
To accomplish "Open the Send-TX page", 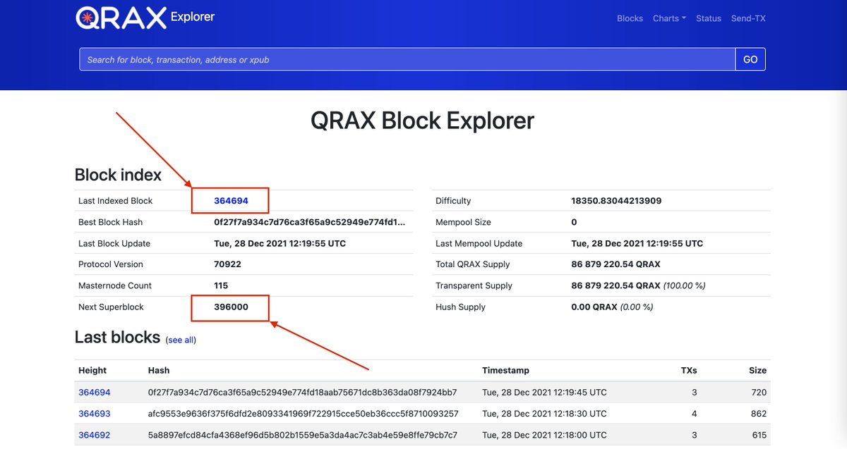I will [x=748, y=18].
